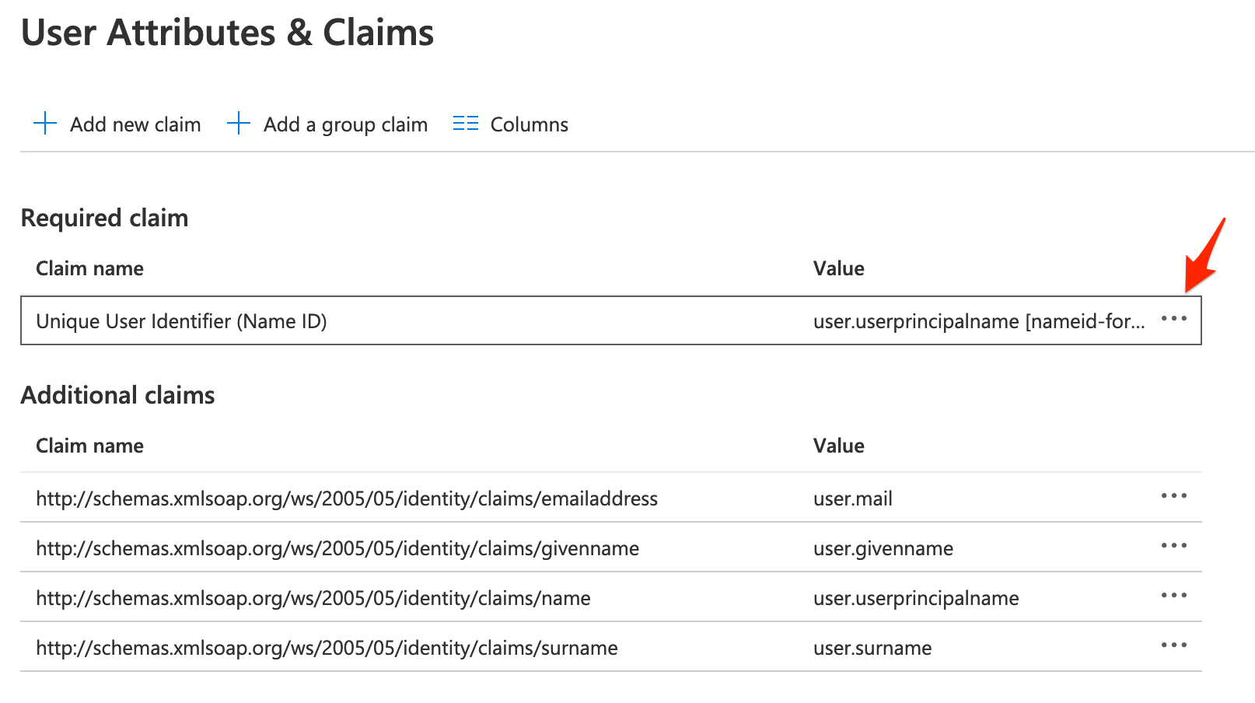Open the claims/name claim entry
1255x703 pixels.
[x=313, y=598]
